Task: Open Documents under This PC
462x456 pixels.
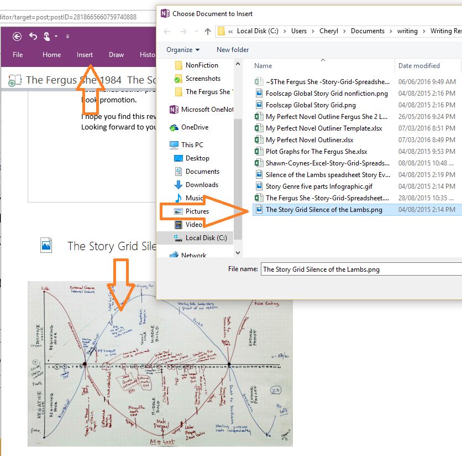Action: [197, 172]
